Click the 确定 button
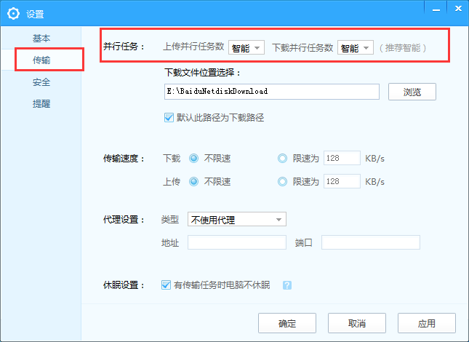Screen dimensions: 469x342 point(287,323)
